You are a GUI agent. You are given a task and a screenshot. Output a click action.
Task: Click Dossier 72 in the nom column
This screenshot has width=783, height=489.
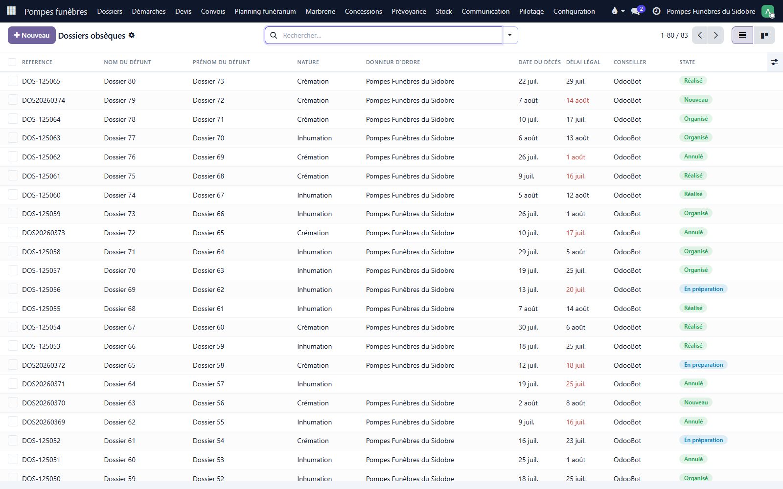(x=120, y=233)
